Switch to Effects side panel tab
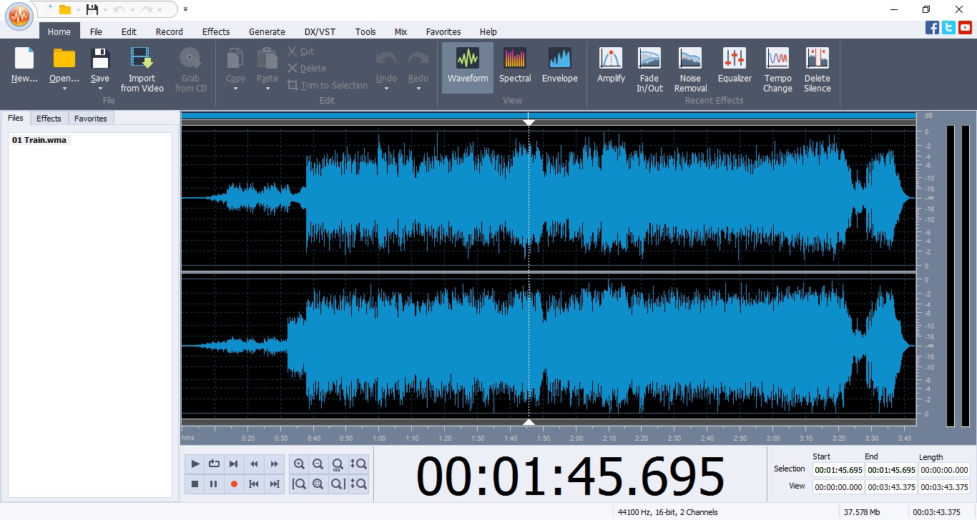977x520 pixels. point(49,119)
